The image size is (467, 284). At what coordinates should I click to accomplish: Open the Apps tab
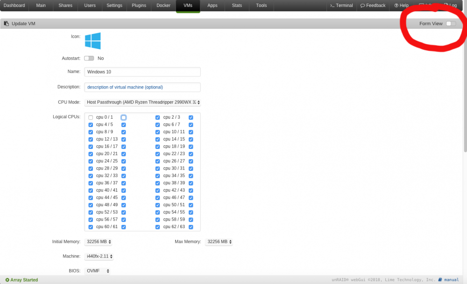212,5
